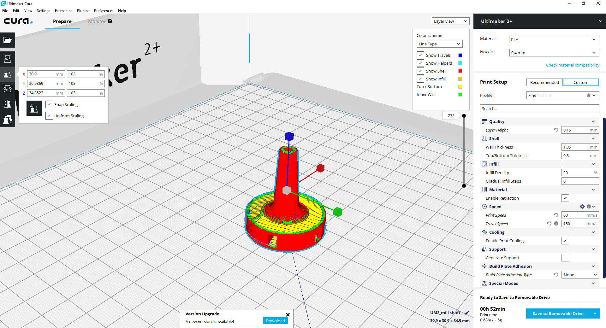Click the Special Modes category icon
Viewport: 606px width, 328px height.
tap(484, 283)
